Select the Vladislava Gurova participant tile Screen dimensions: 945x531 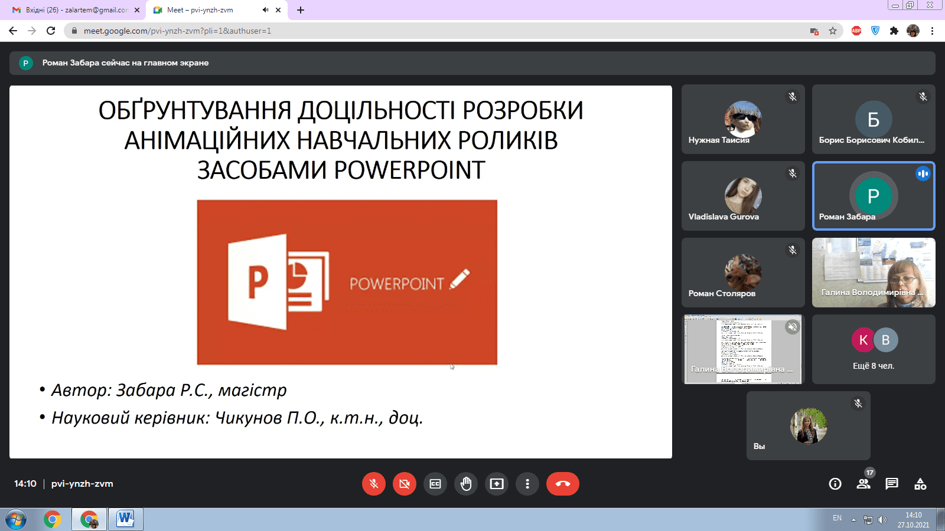click(743, 196)
